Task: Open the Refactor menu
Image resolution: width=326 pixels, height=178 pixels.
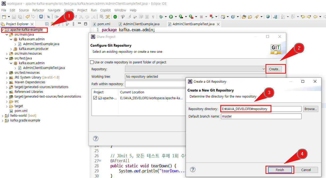Action: (x=38, y=10)
